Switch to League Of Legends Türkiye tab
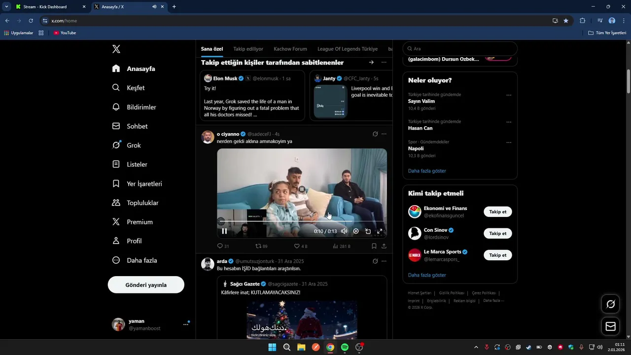The width and height of the screenshot is (631, 355). click(348, 49)
